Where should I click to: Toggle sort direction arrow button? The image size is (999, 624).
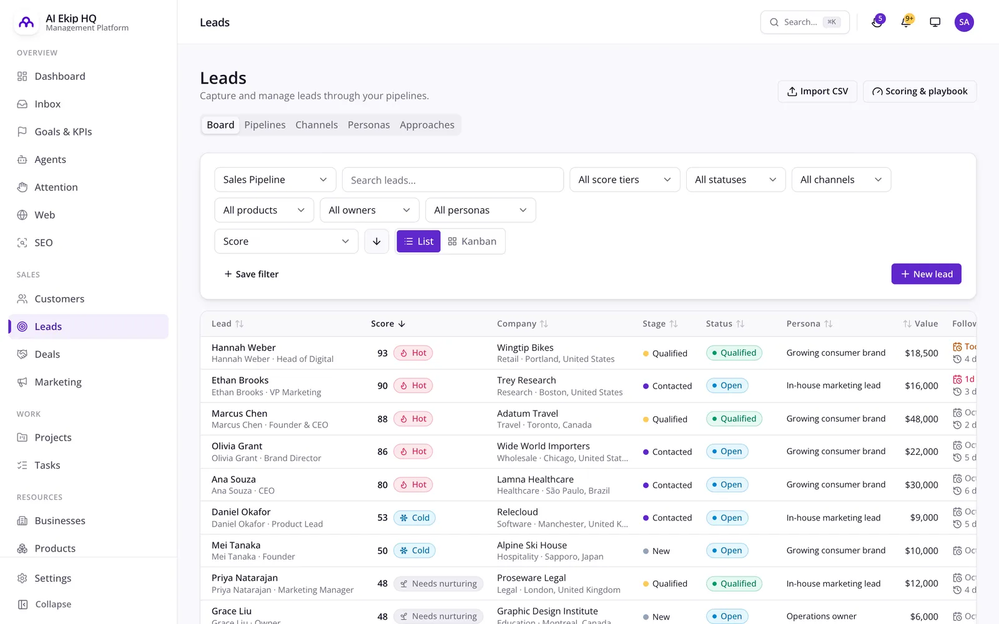click(376, 241)
